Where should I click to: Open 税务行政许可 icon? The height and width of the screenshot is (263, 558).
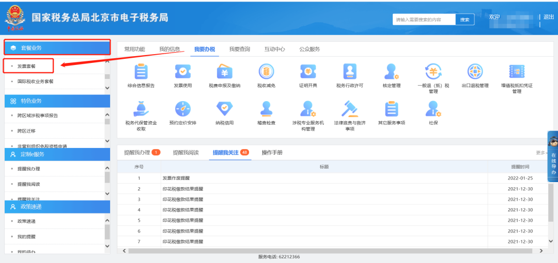pyautogui.click(x=350, y=72)
